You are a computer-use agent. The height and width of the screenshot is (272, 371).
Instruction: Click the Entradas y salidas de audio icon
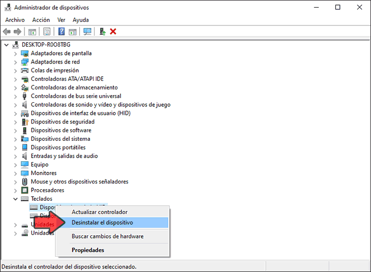pyautogui.click(x=24, y=156)
